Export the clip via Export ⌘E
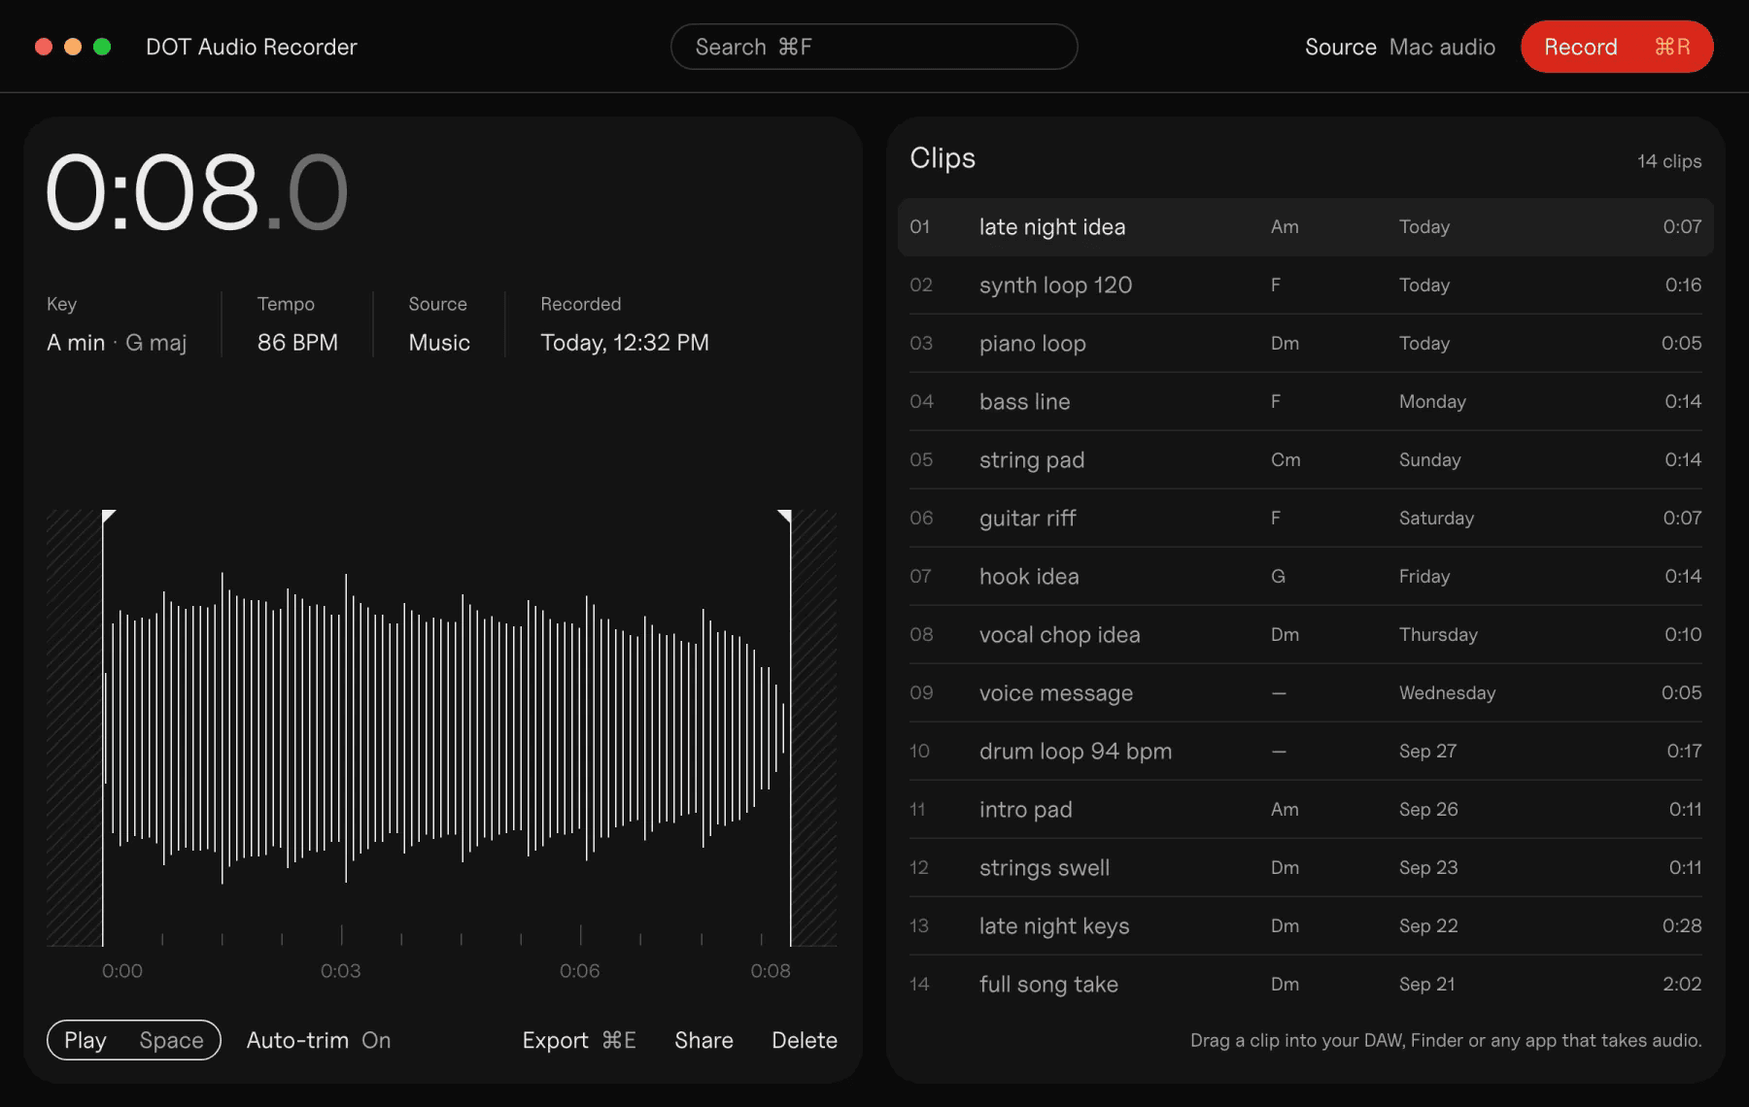Screen dimensions: 1749x1107 point(579,1040)
